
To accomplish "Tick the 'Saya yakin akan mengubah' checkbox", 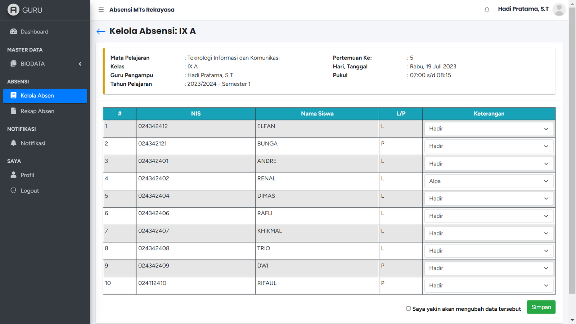I will click(x=408, y=309).
